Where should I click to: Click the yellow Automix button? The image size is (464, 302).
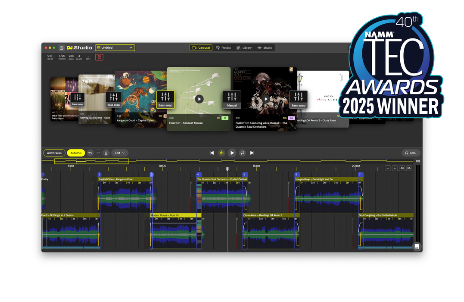pyautogui.click(x=76, y=153)
